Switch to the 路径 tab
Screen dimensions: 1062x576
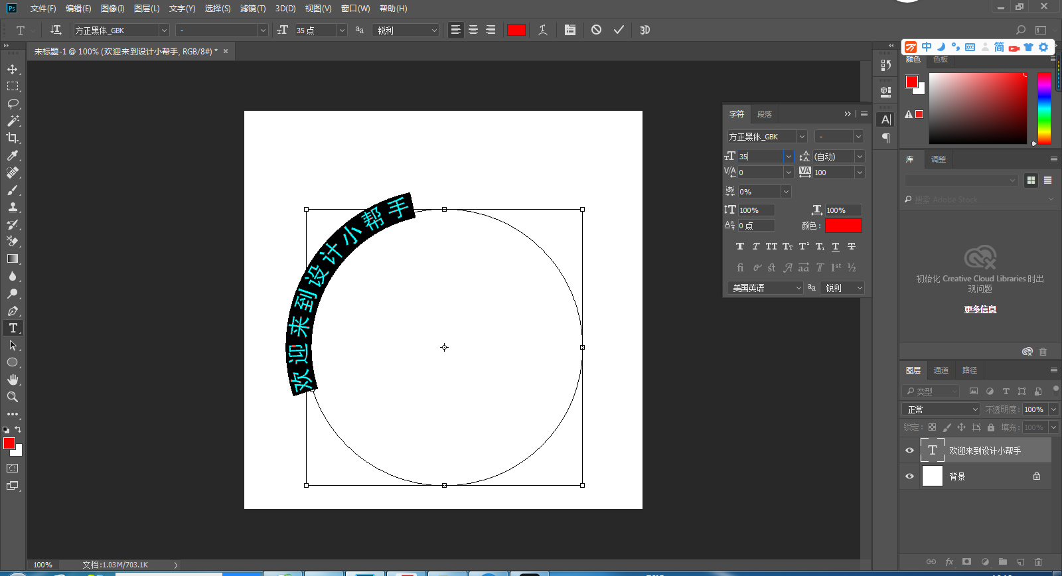[970, 370]
